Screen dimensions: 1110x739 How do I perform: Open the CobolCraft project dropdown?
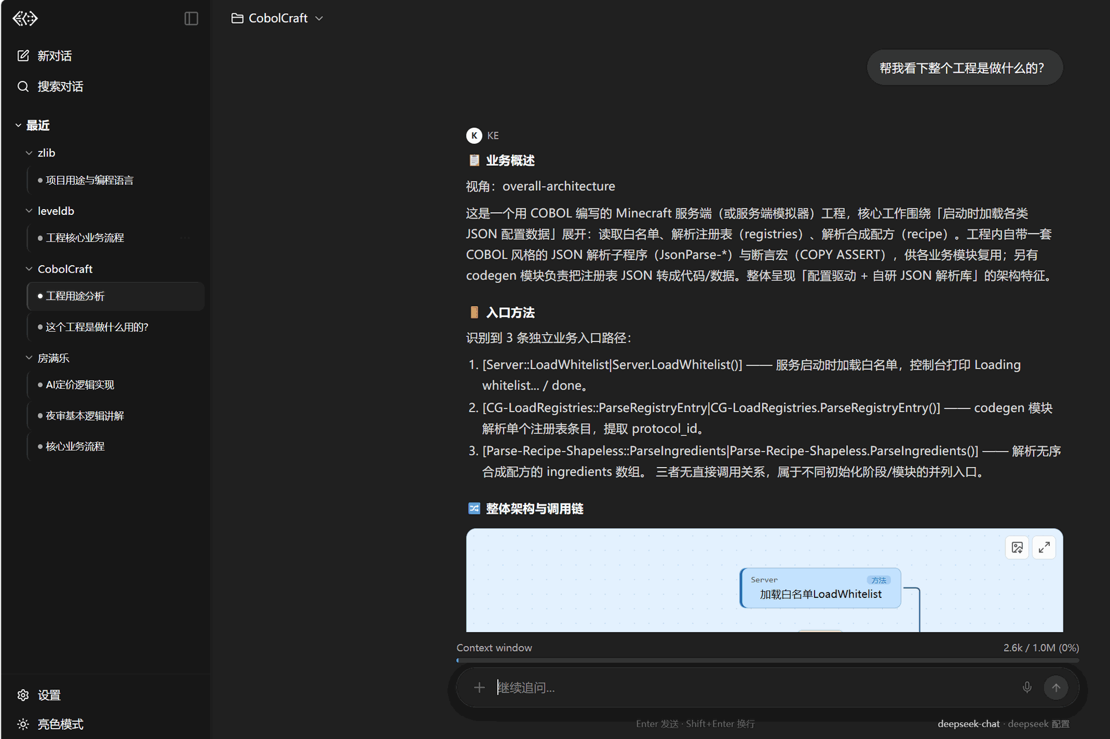click(x=277, y=18)
